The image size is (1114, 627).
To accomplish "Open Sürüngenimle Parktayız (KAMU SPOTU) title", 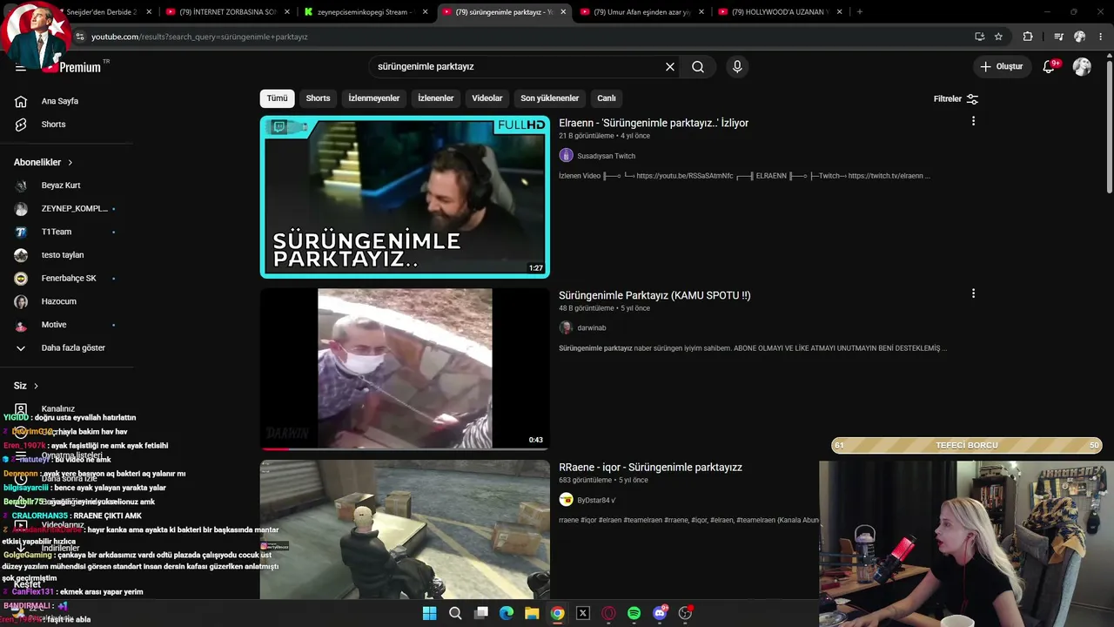I will 654,295.
